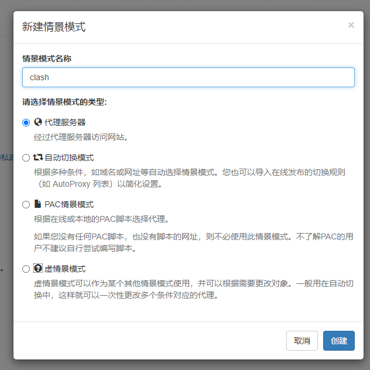Viewport: 370px width, 370px height.
Task: Choose the 自动切换模式 radio button
Action: [26, 158]
